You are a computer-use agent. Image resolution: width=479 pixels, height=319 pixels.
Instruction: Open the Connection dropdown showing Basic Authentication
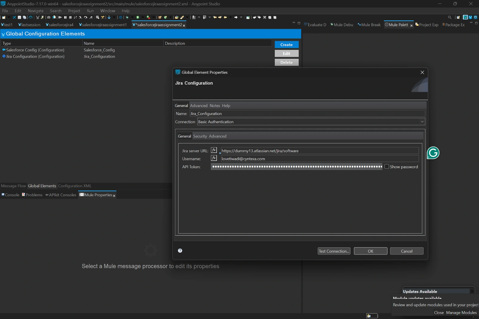click(x=311, y=121)
